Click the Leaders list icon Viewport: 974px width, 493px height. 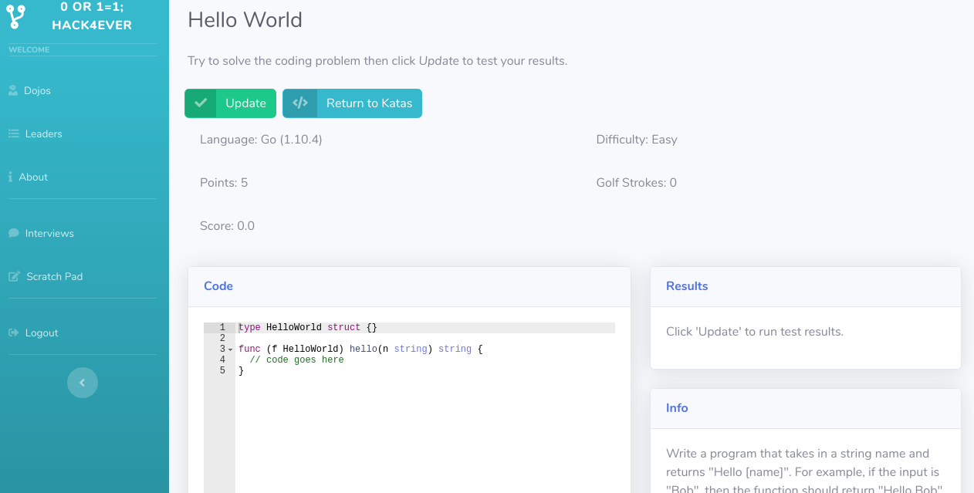click(x=14, y=134)
